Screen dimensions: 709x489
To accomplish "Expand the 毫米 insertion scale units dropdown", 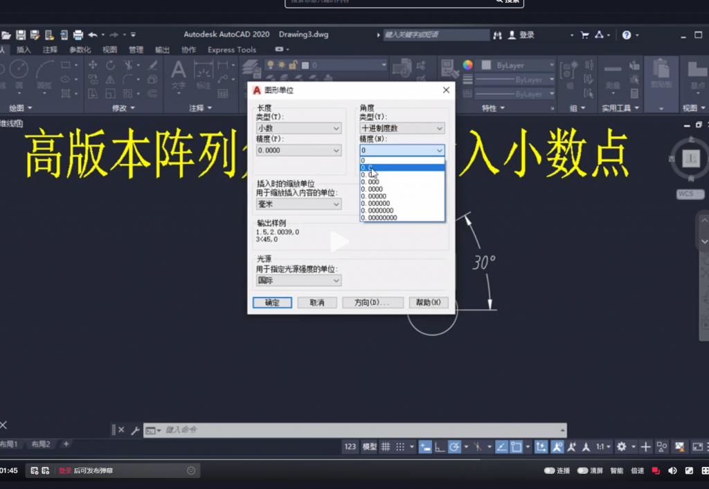I will pyautogui.click(x=299, y=204).
